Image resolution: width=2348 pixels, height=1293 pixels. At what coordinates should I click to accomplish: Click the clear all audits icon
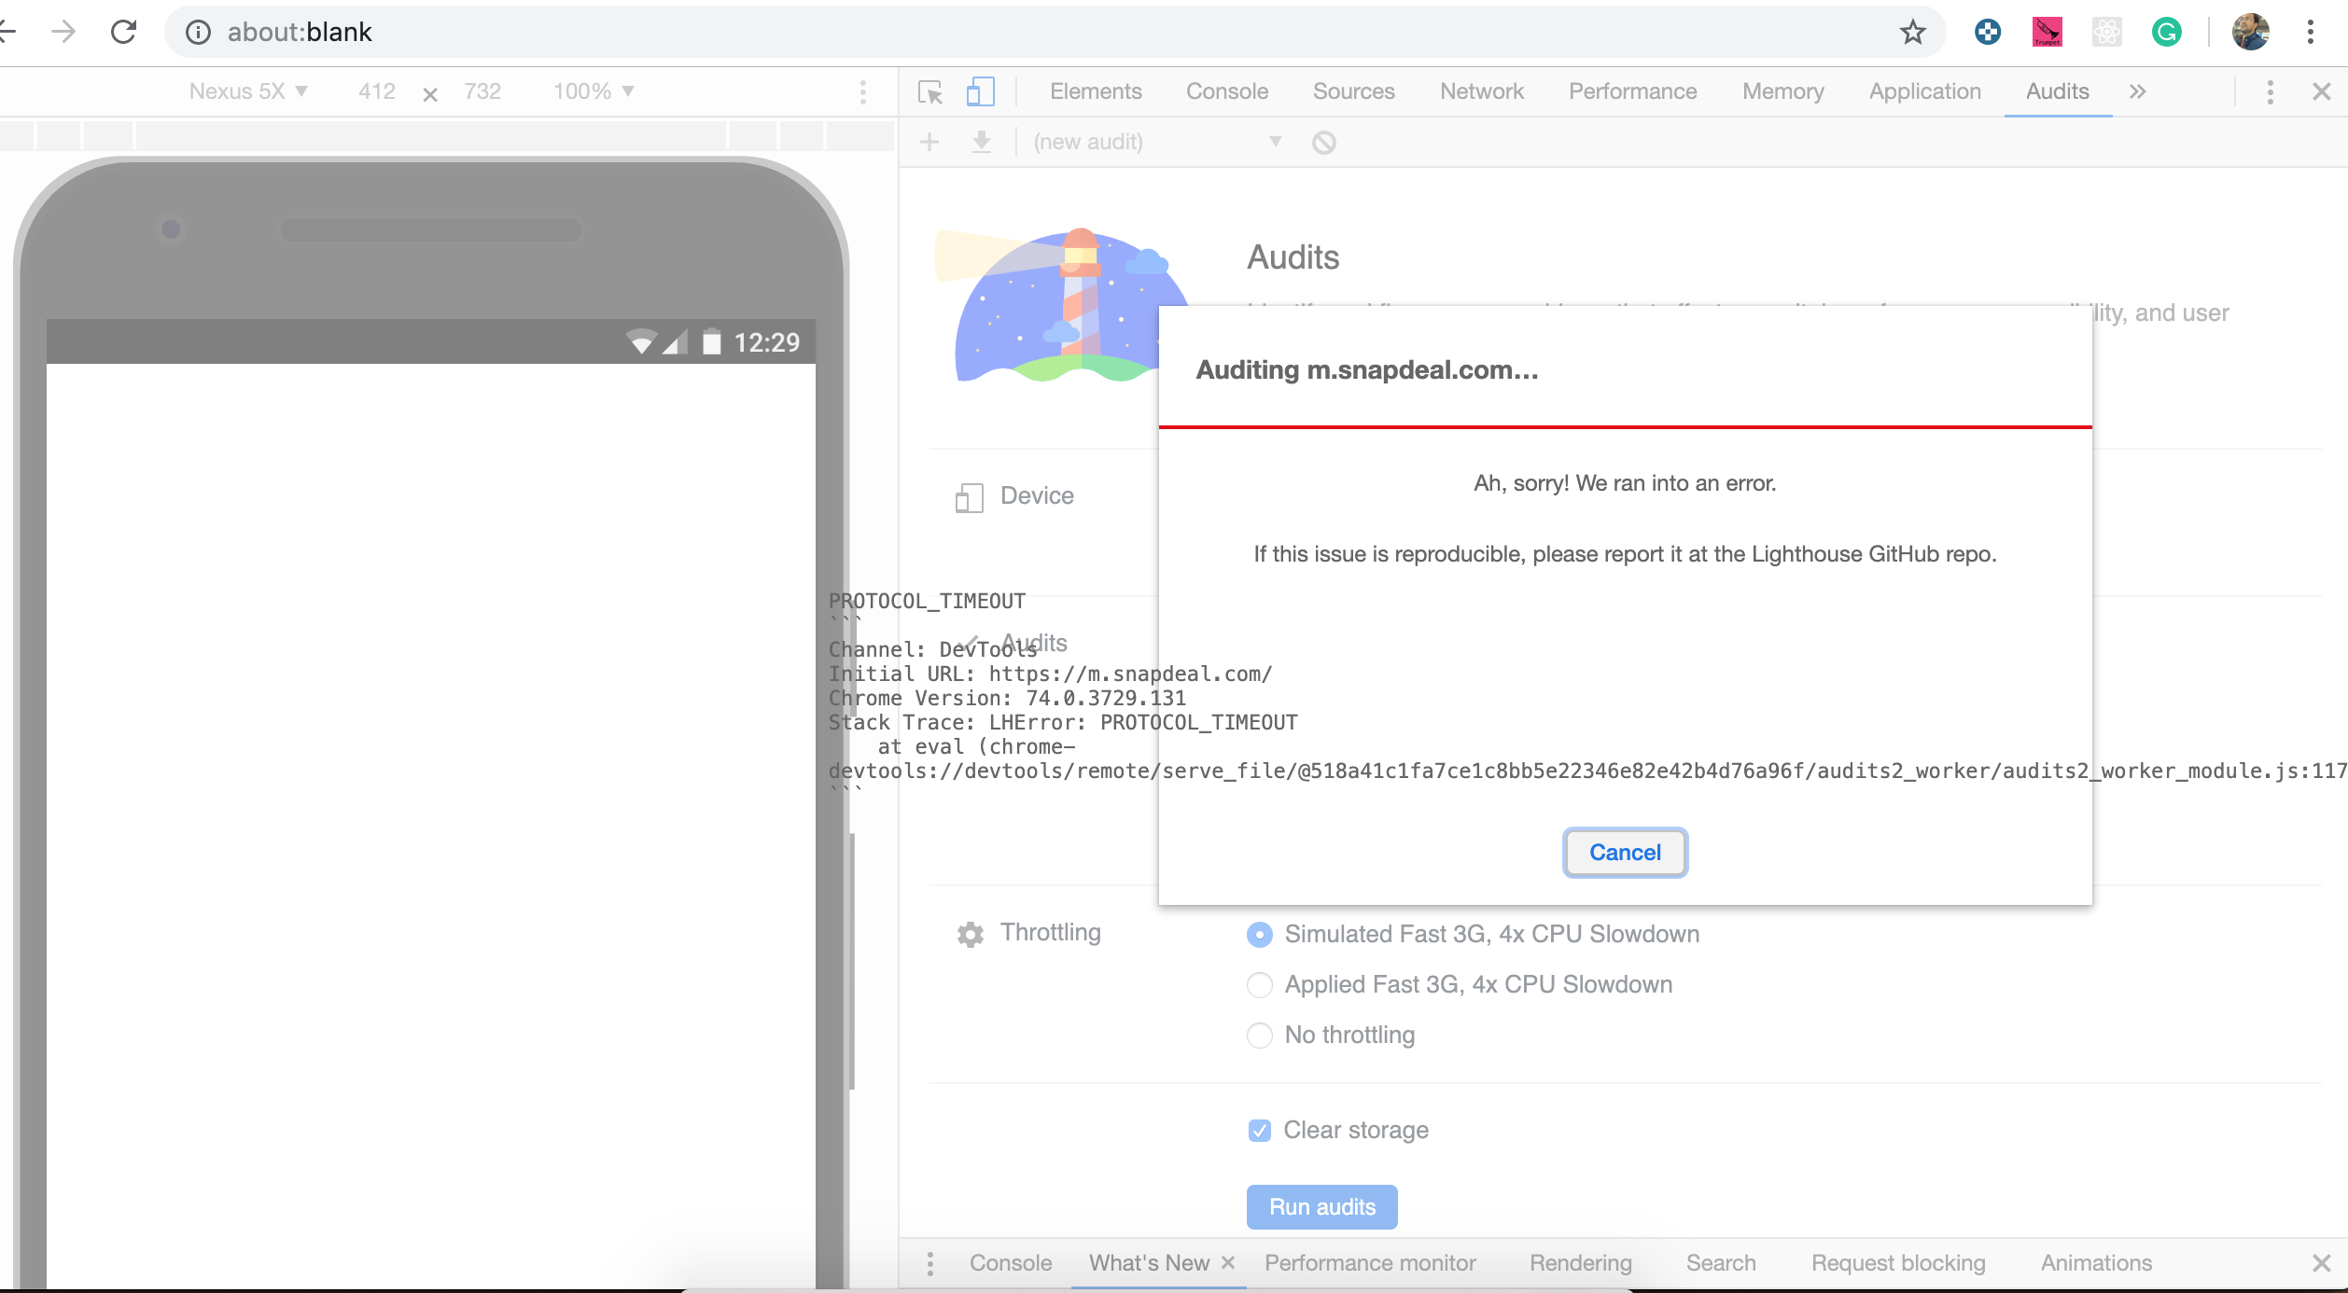1323,143
